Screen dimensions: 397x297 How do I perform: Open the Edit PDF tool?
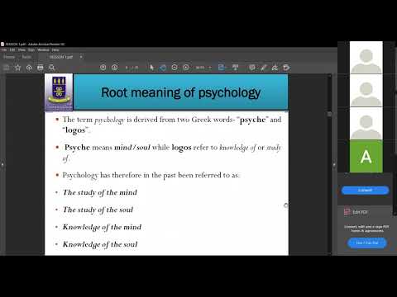(x=356, y=212)
